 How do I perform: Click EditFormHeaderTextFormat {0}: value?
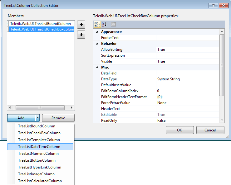coord(188,97)
